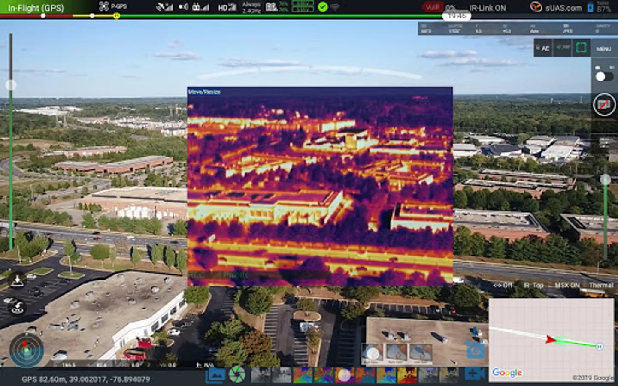Viewport: 618px width, 386px height.
Task: Enable the MSX ON option
Action: tap(567, 285)
